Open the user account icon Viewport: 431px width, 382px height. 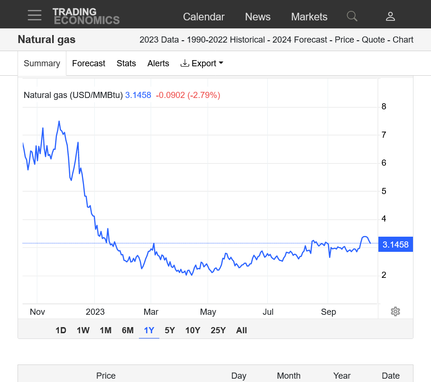click(x=390, y=17)
